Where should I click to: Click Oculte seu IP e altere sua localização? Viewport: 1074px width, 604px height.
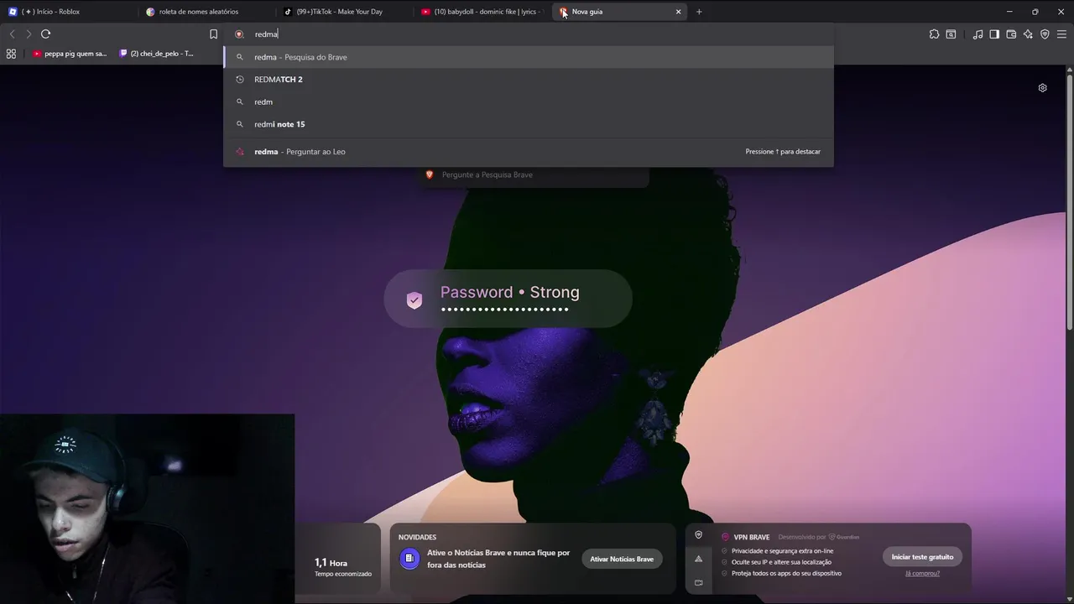click(781, 562)
